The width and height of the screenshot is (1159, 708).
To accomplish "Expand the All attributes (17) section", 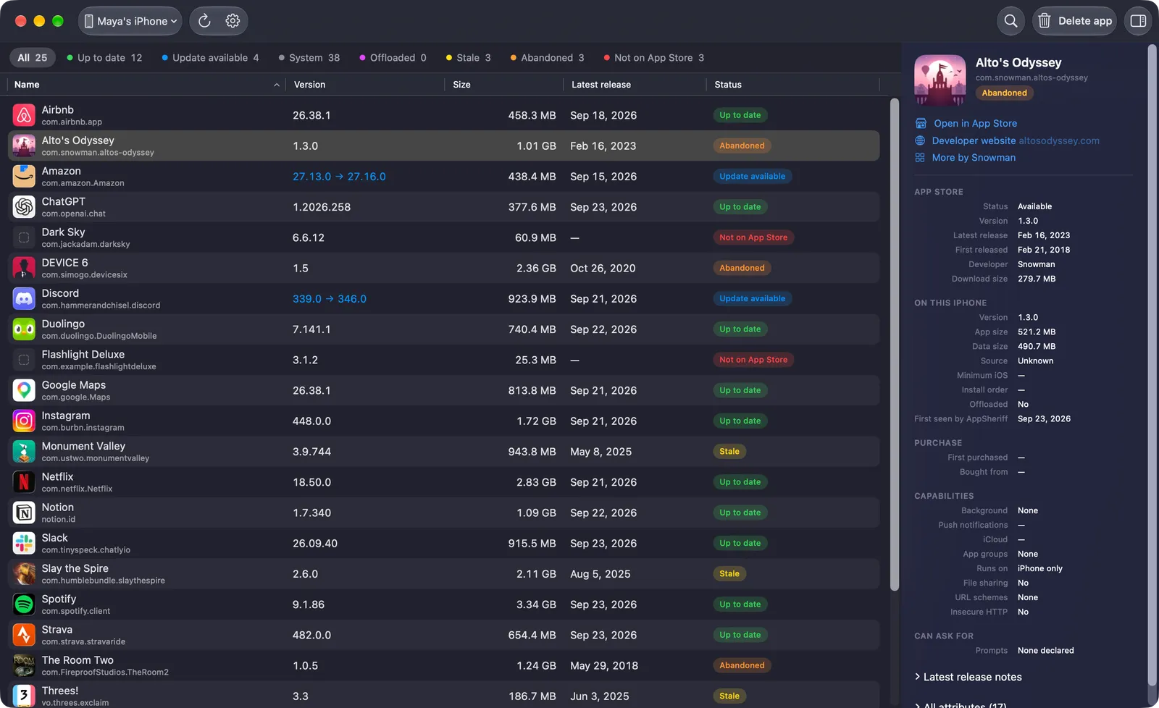I will [961, 704].
